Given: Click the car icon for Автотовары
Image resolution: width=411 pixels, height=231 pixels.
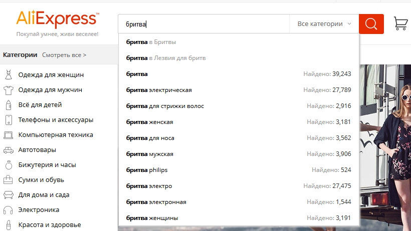Looking at the screenshot, I should tap(9, 150).
